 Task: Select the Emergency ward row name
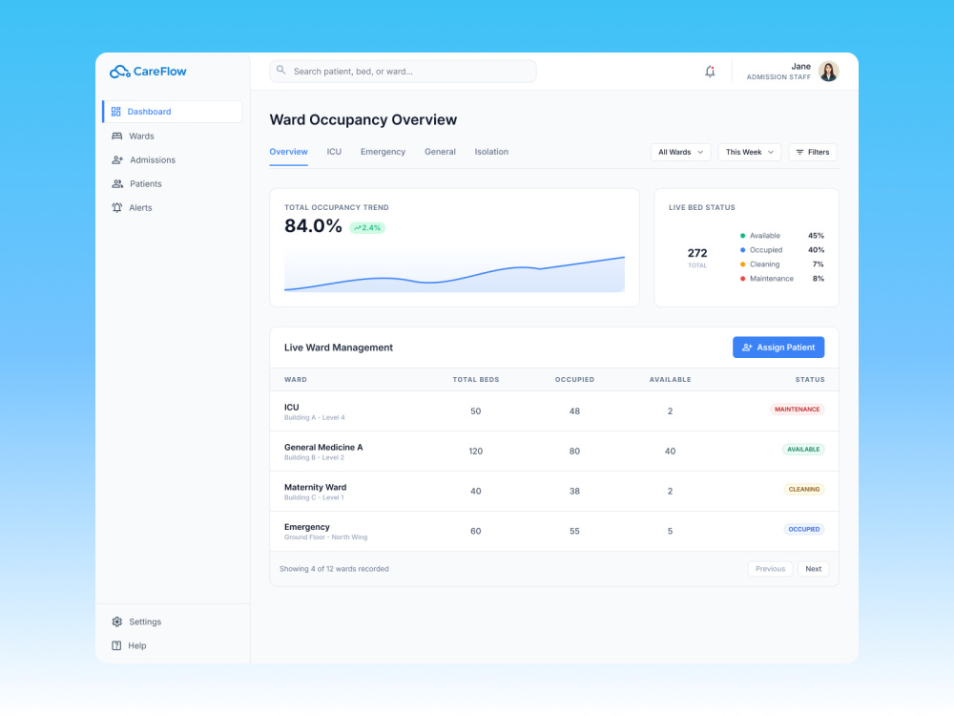point(306,527)
